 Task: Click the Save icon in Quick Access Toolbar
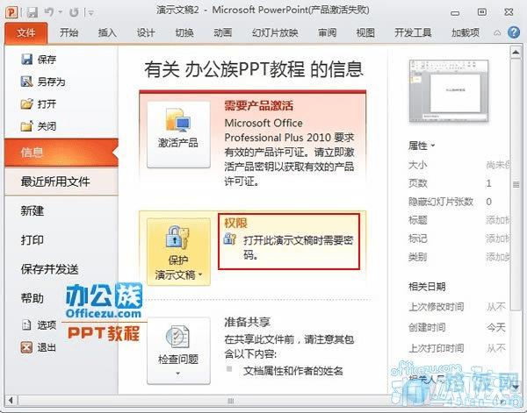(32, 12)
